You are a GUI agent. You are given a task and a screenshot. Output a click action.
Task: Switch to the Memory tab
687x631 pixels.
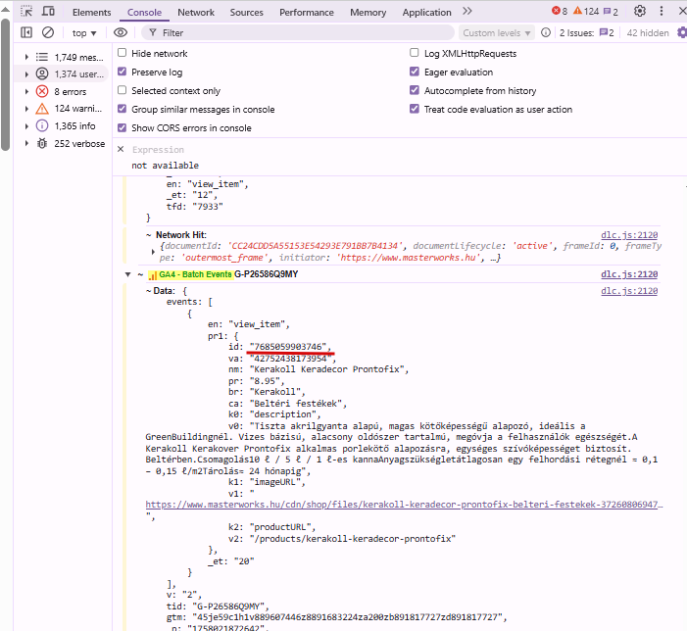[x=368, y=13]
